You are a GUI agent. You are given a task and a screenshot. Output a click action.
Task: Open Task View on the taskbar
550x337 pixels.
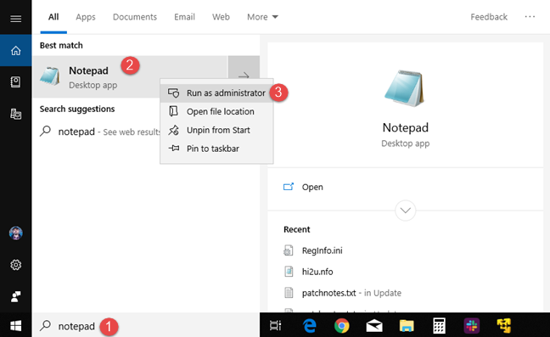(275, 326)
